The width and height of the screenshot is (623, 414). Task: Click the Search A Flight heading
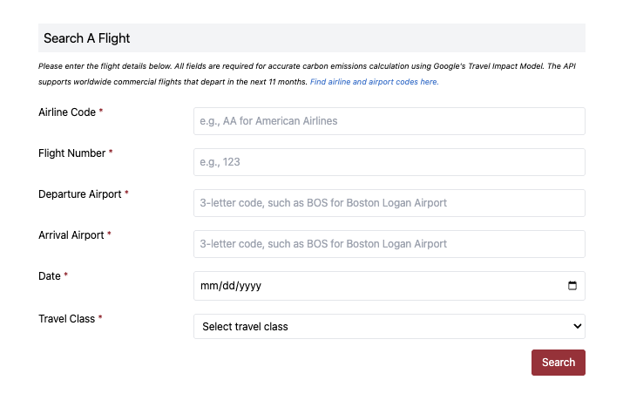coord(86,38)
